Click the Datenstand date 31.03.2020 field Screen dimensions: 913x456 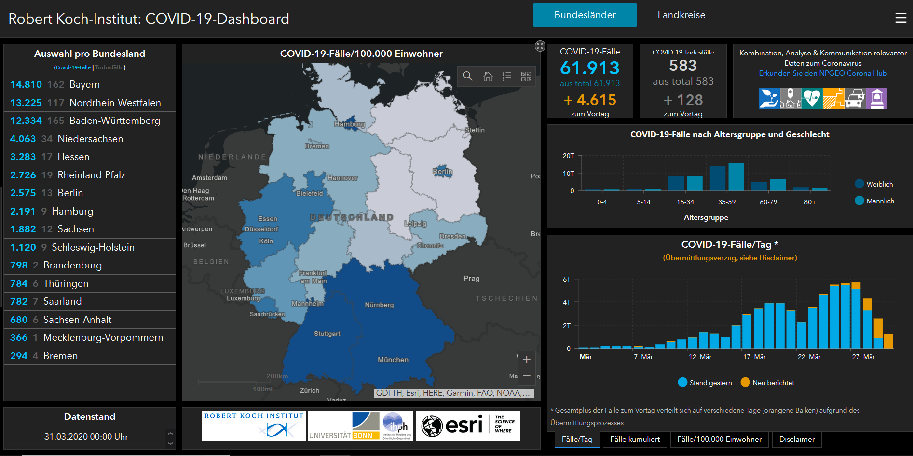(86, 437)
